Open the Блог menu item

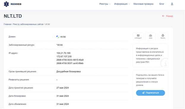point(162,4)
